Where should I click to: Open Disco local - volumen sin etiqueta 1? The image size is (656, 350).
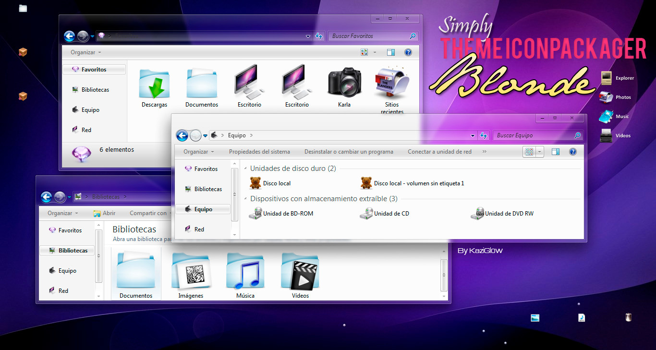(x=413, y=183)
